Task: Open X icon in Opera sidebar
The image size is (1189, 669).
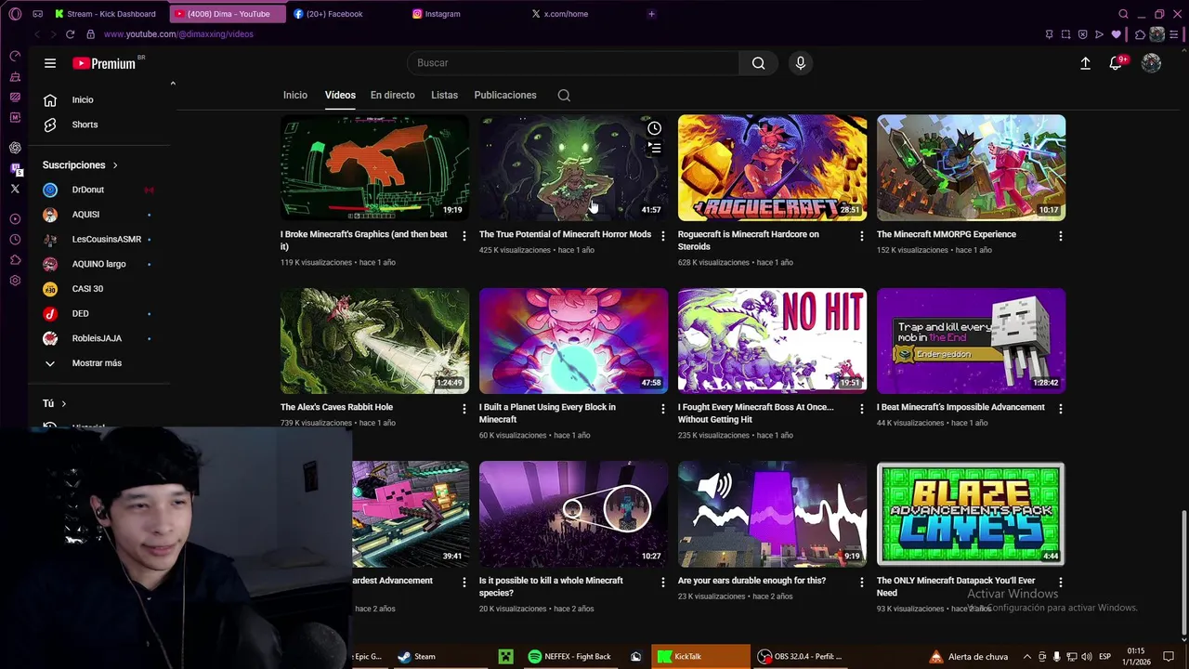Action: tap(15, 189)
